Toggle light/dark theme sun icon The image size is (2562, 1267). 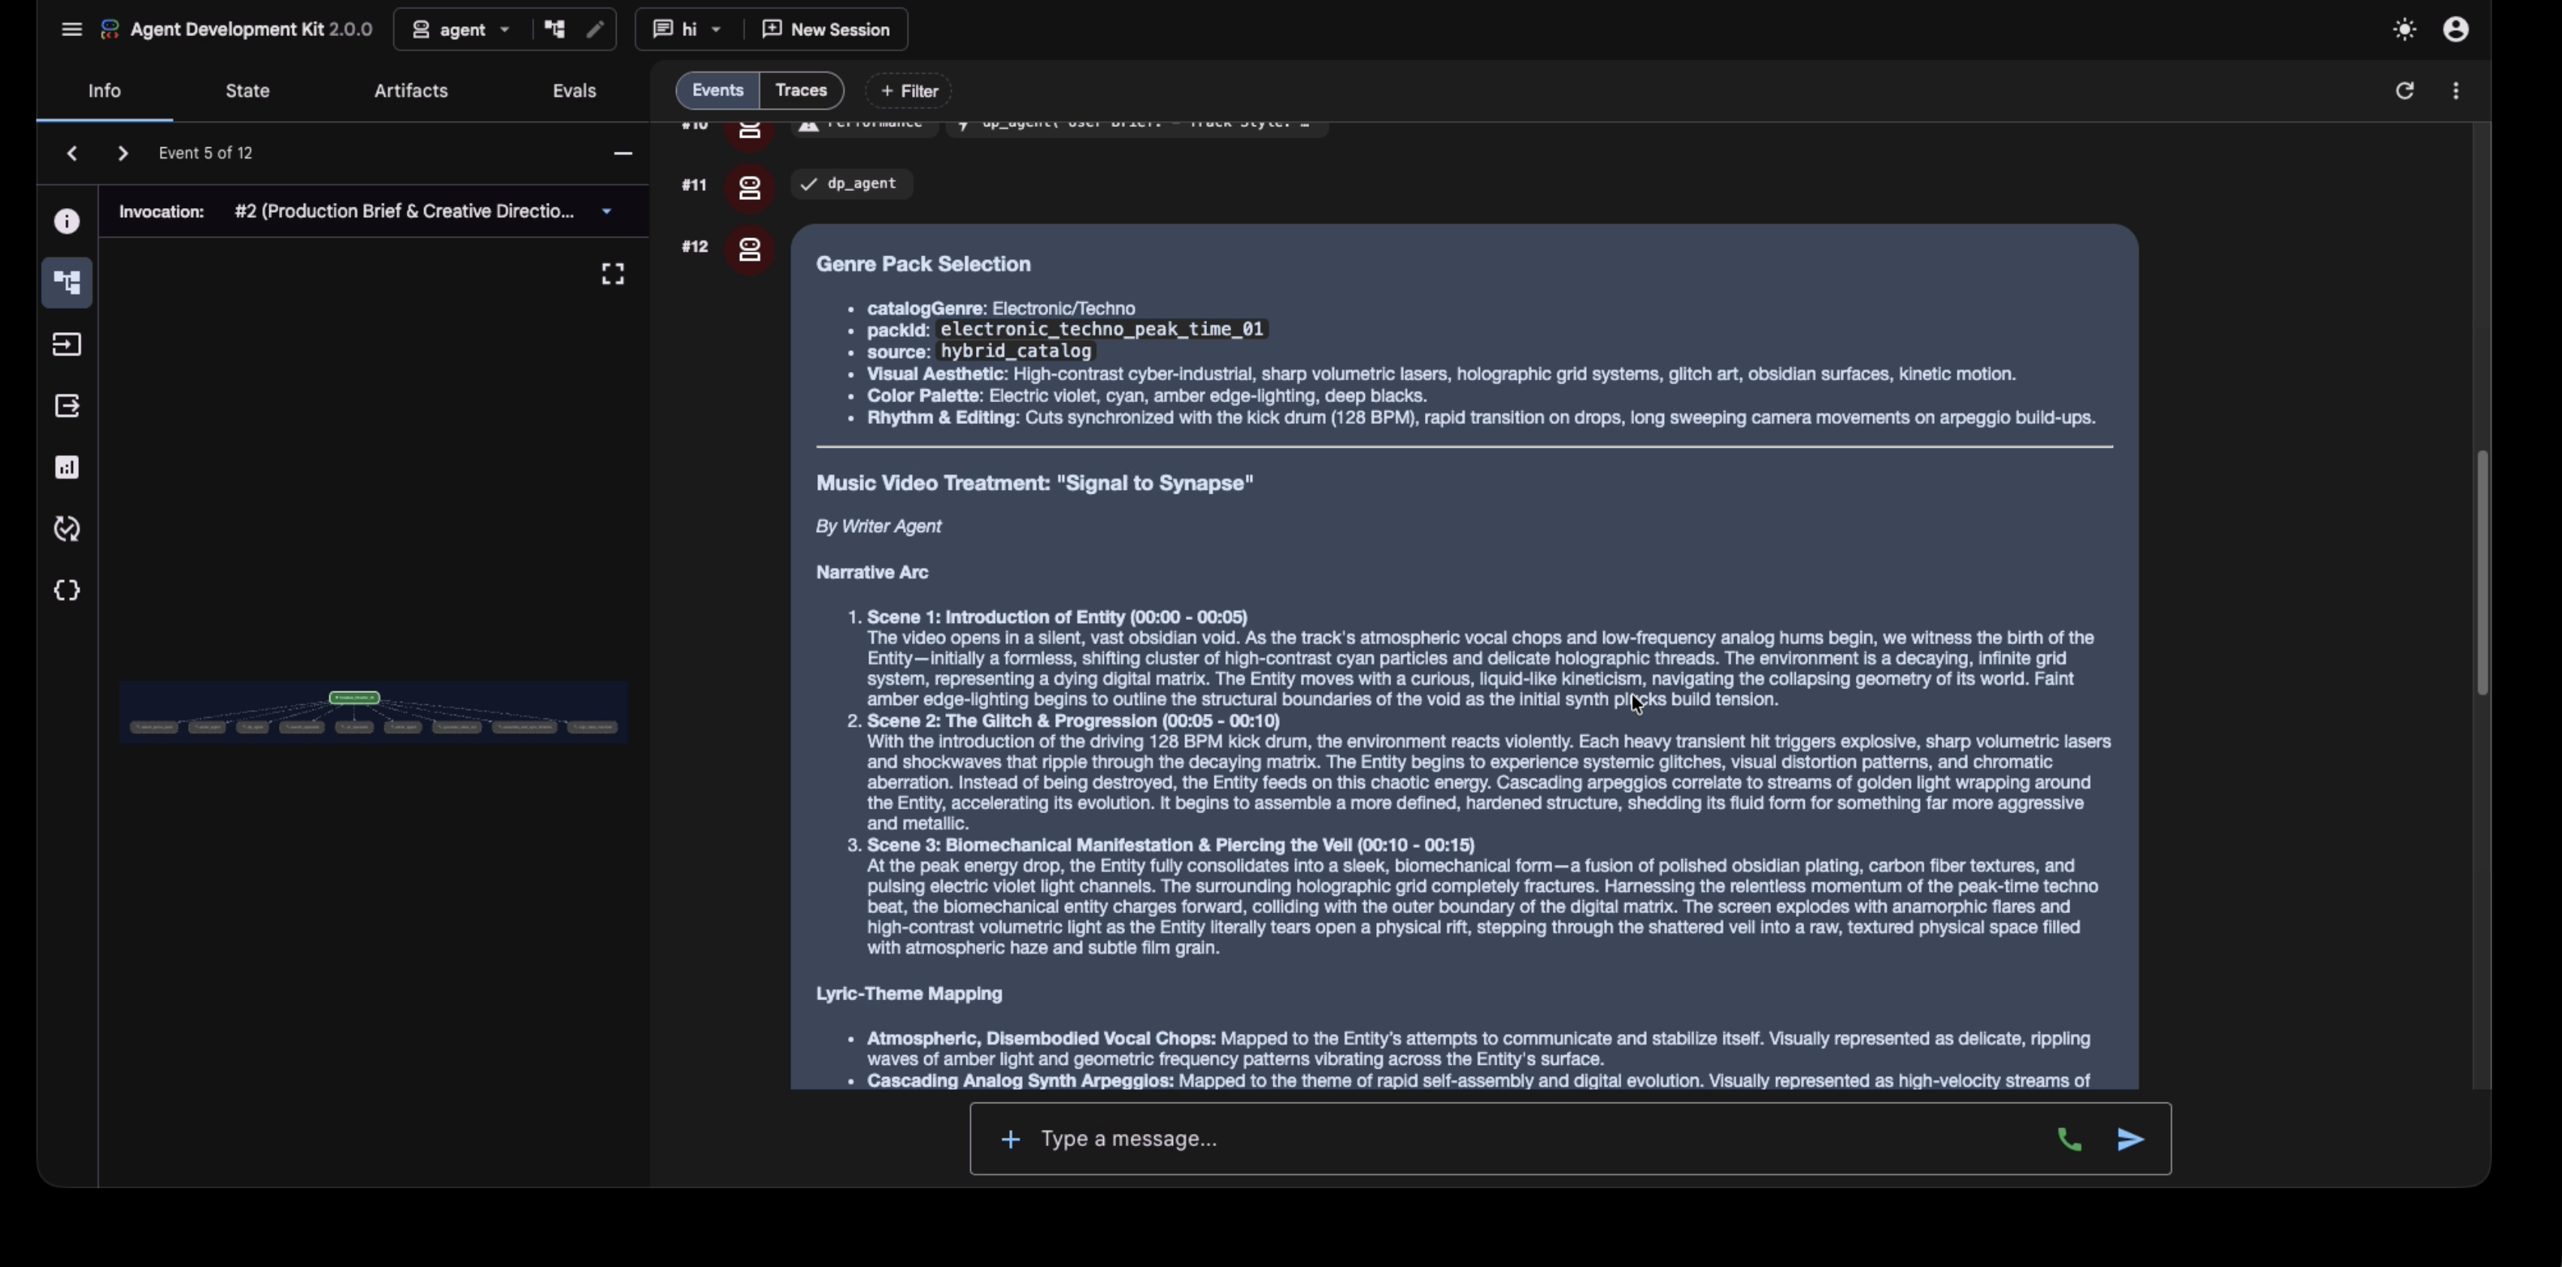click(x=2404, y=30)
